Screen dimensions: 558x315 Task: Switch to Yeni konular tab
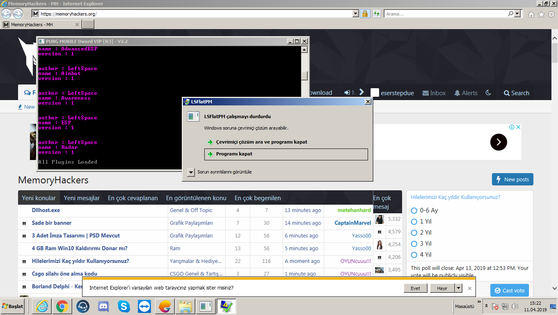[x=39, y=198]
